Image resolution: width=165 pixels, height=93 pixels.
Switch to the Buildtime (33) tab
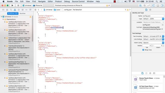pyautogui.click(x=13, y=13)
